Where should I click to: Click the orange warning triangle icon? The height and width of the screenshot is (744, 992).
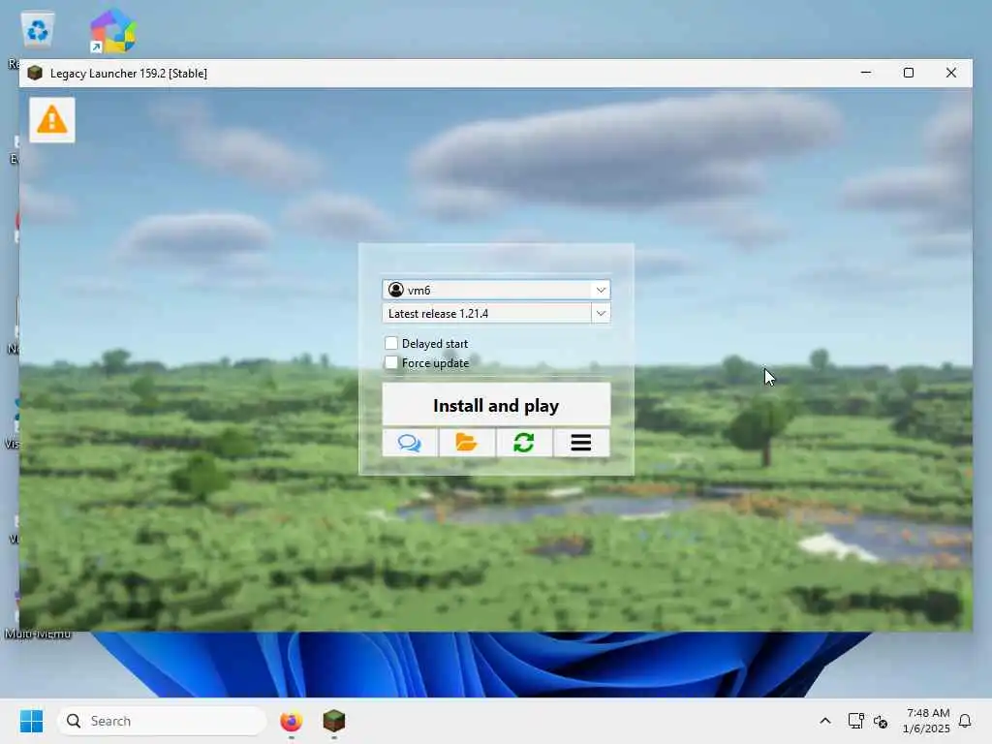click(52, 119)
